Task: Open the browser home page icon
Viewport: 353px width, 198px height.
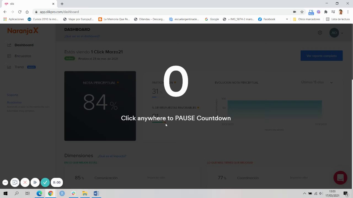Action: pos(27,12)
